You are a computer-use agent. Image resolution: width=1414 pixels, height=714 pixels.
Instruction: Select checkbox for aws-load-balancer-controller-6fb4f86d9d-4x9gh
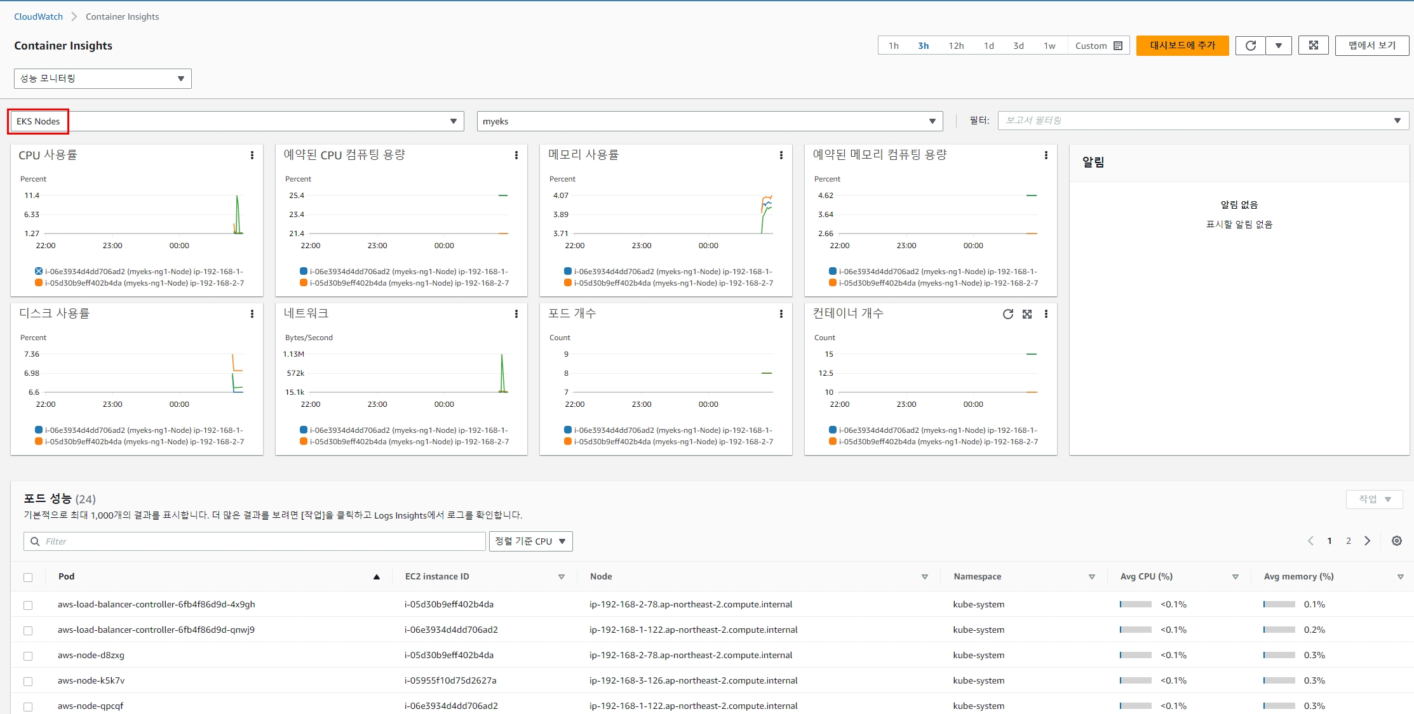click(28, 605)
